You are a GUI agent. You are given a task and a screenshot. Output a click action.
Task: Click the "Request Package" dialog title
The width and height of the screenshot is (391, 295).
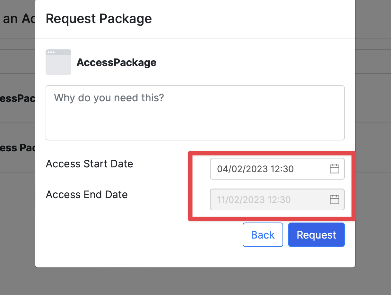click(x=99, y=19)
